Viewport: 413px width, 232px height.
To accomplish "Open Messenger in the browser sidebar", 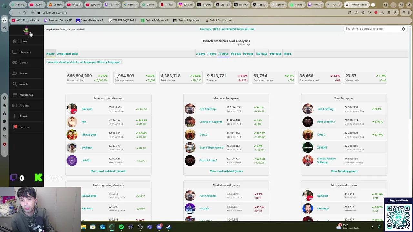I will click(x=5, y=121).
